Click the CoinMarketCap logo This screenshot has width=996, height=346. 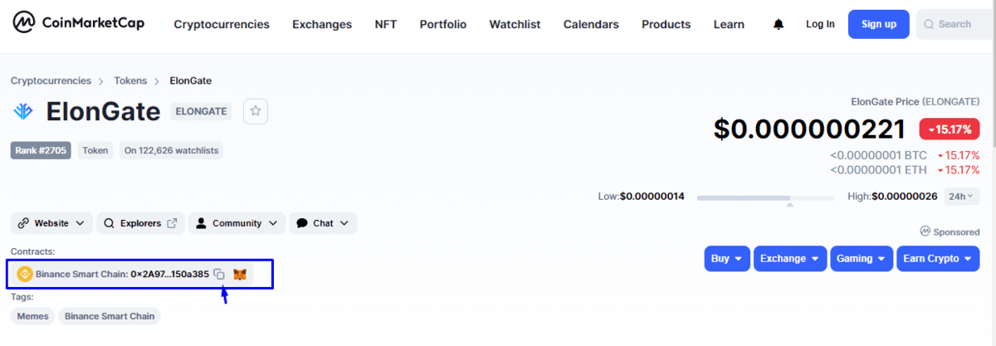click(79, 23)
